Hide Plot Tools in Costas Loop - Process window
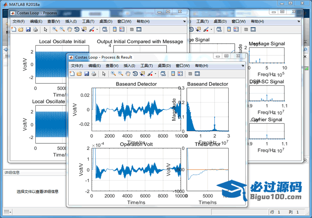The image size is (312, 218). click(x=131, y=29)
